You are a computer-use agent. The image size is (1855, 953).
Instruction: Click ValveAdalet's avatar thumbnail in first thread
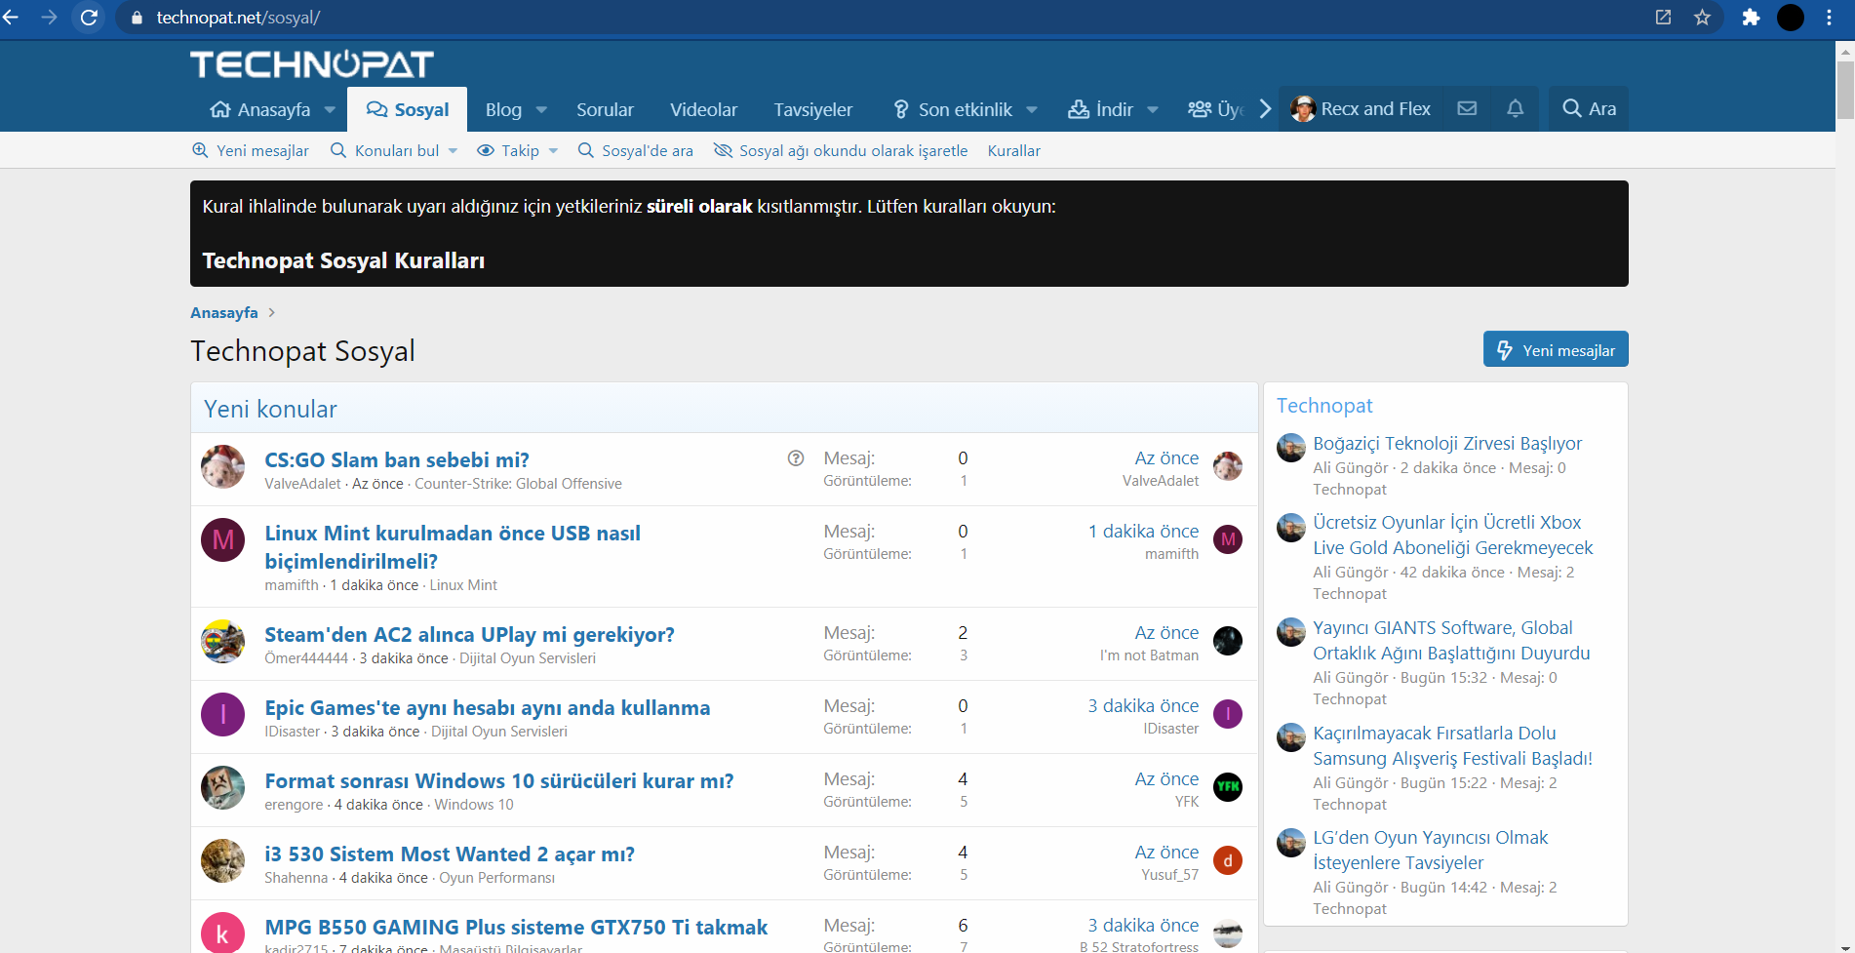point(222,467)
